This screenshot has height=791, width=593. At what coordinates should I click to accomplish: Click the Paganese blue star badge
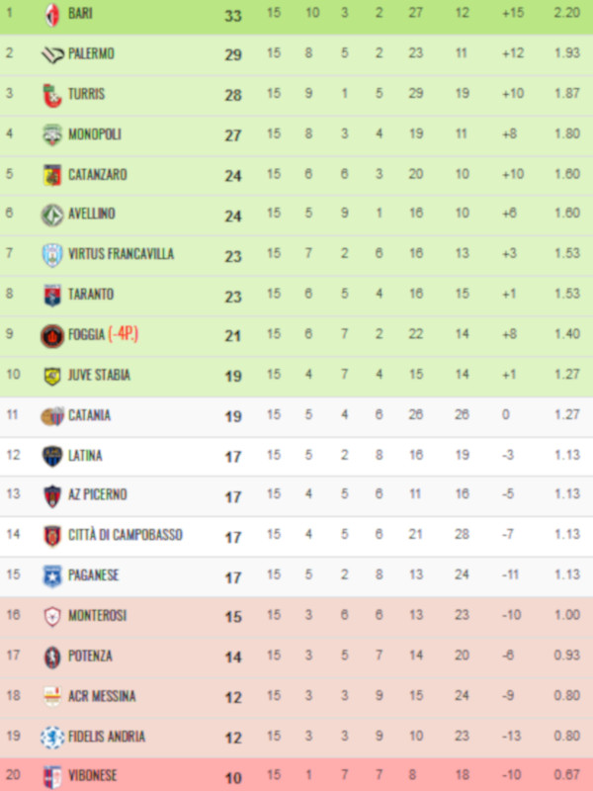[x=52, y=575]
